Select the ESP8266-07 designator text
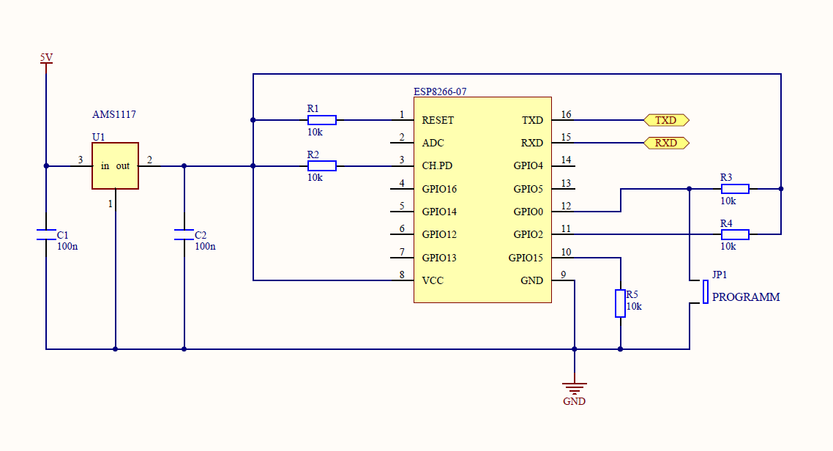Viewport: 833px width, 451px height. click(x=440, y=92)
